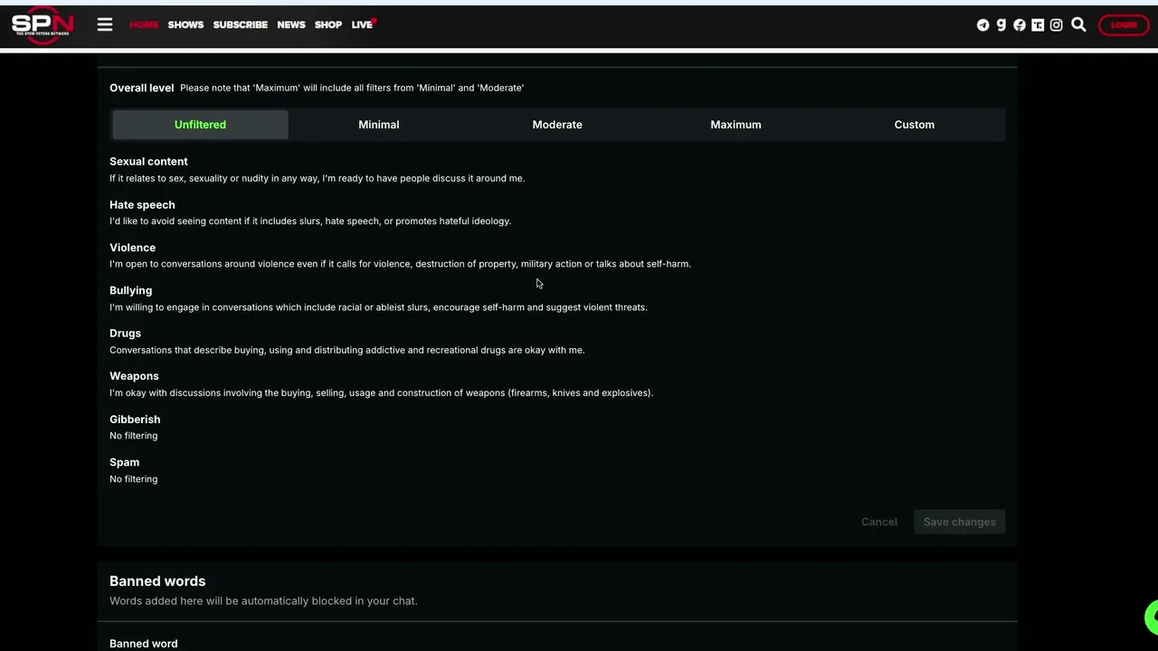This screenshot has height=651, width=1158.
Task: Click the Overall level label
Action: [141, 88]
